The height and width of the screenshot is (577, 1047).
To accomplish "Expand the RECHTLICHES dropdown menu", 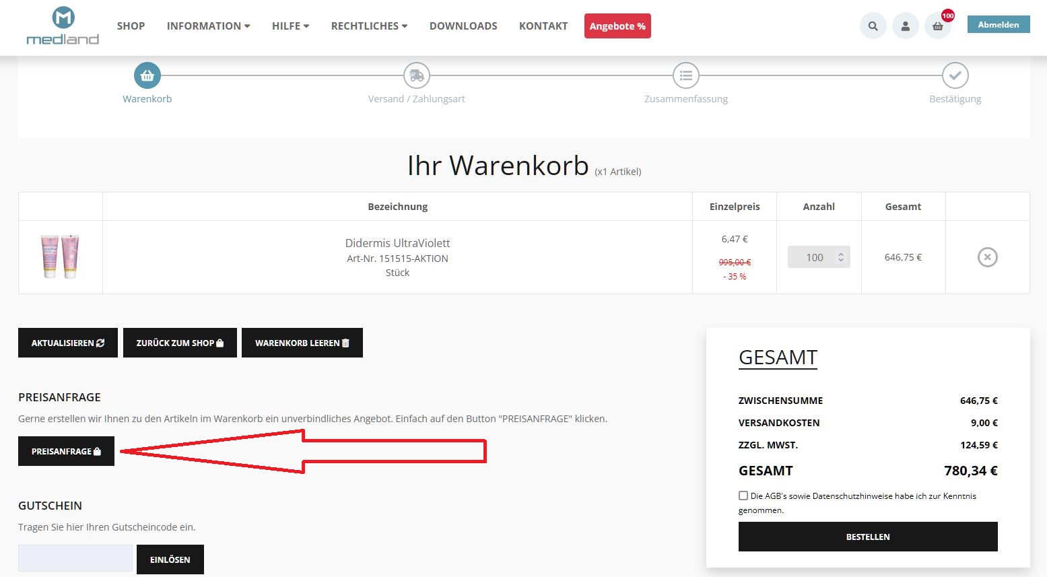I will coord(370,26).
